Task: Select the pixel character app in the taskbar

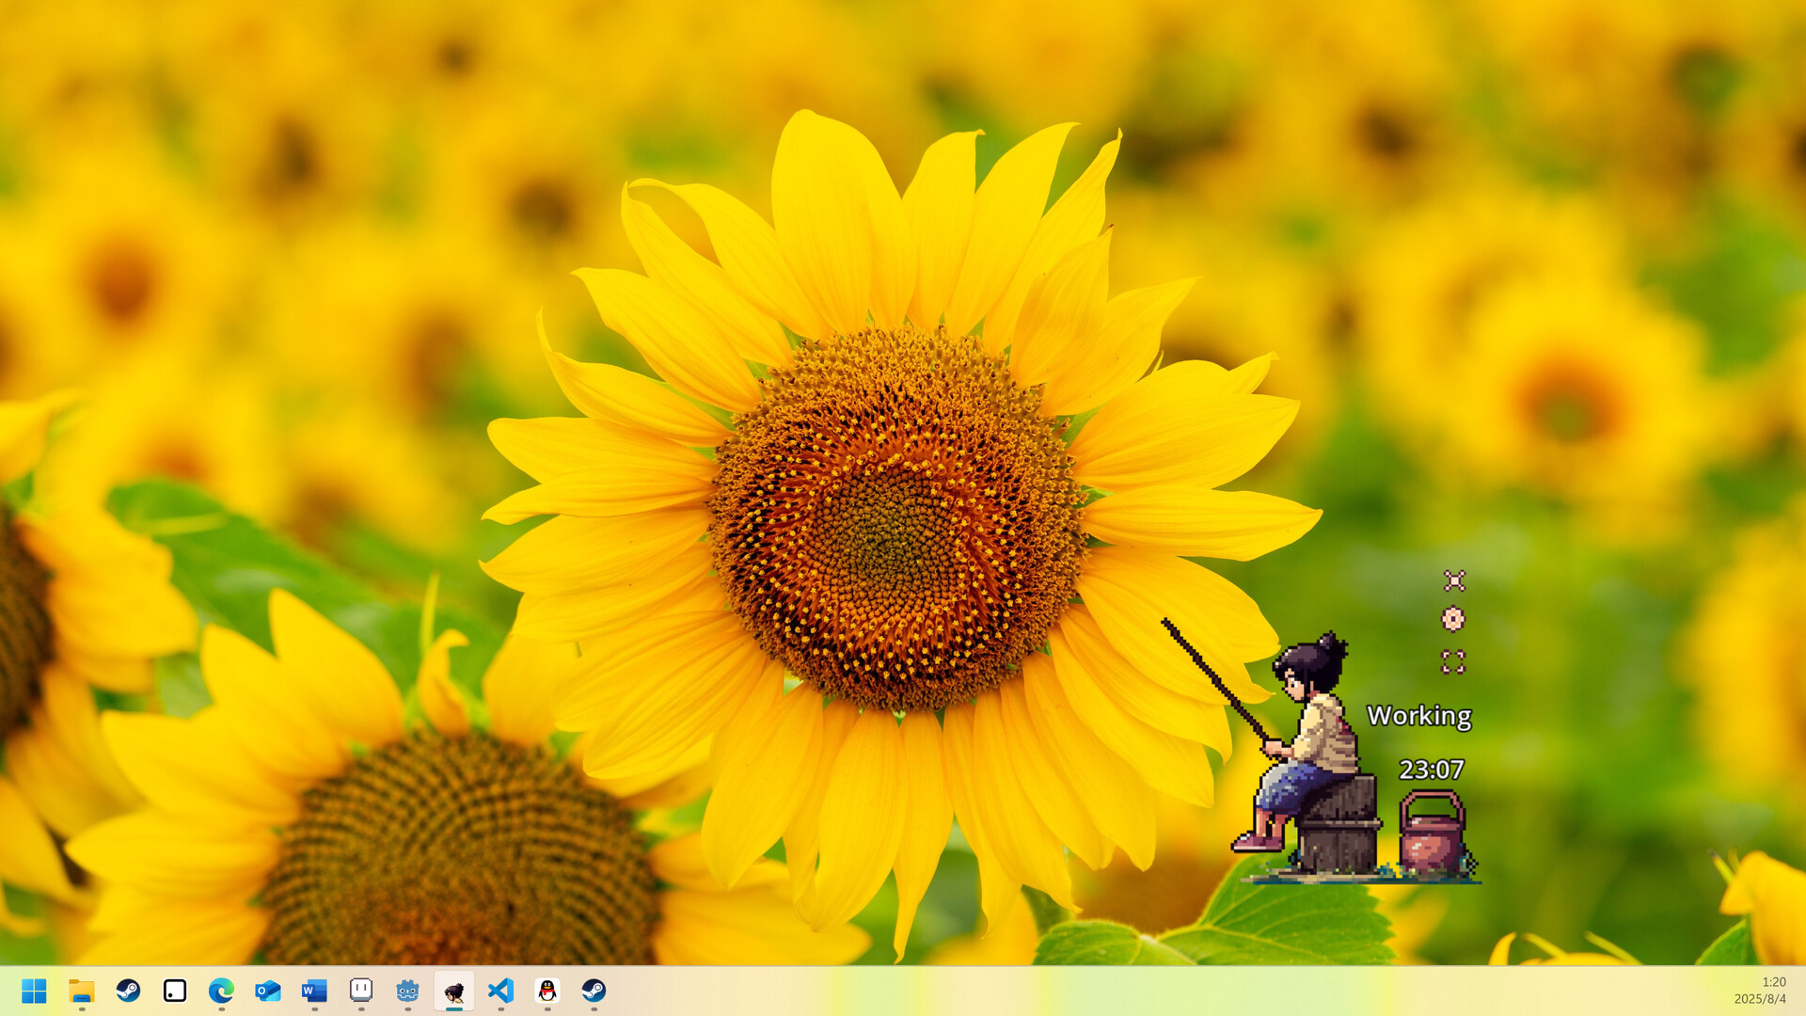Action: click(x=454, y=992)
